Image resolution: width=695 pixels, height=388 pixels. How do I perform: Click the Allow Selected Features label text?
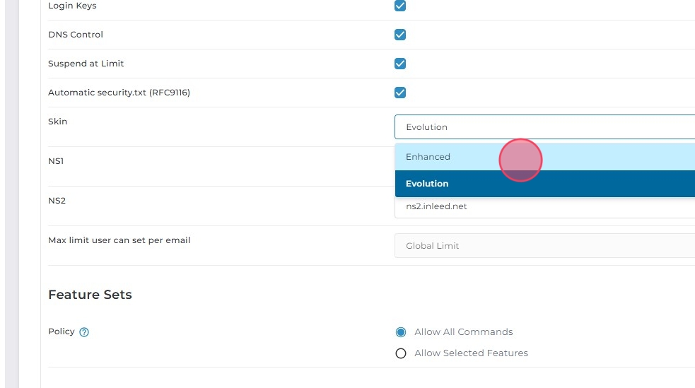[471, 353]
